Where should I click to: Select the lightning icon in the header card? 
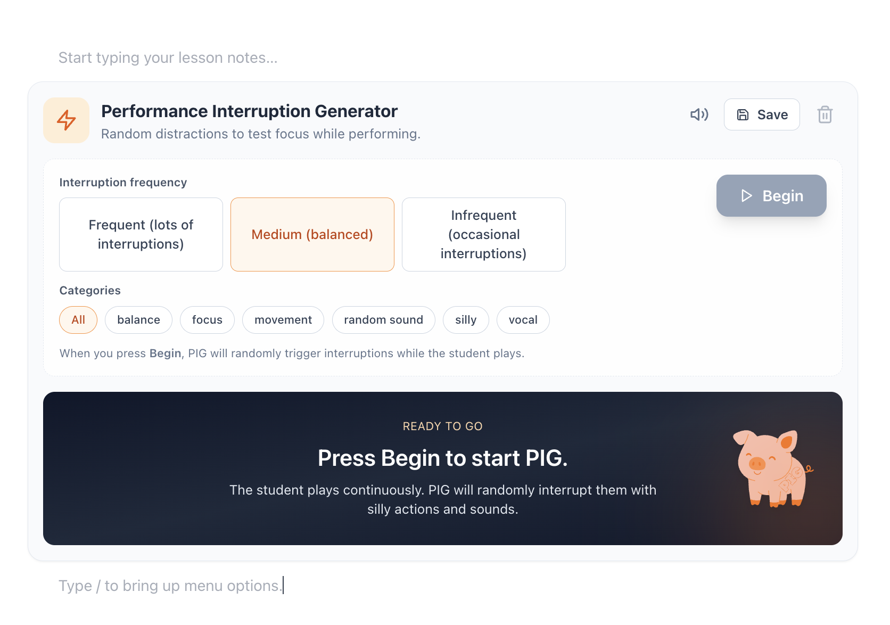pos(66,120)
